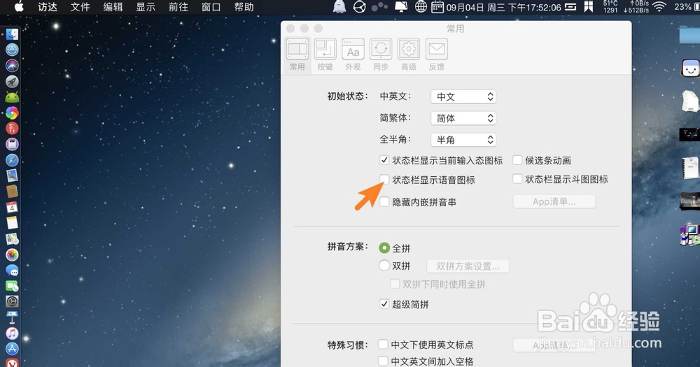Image resolution: width=700 pixels, height=367 pixels.
Task: Click the 双拼下同时使用全拼 checkbox
Action: [395, 284]
